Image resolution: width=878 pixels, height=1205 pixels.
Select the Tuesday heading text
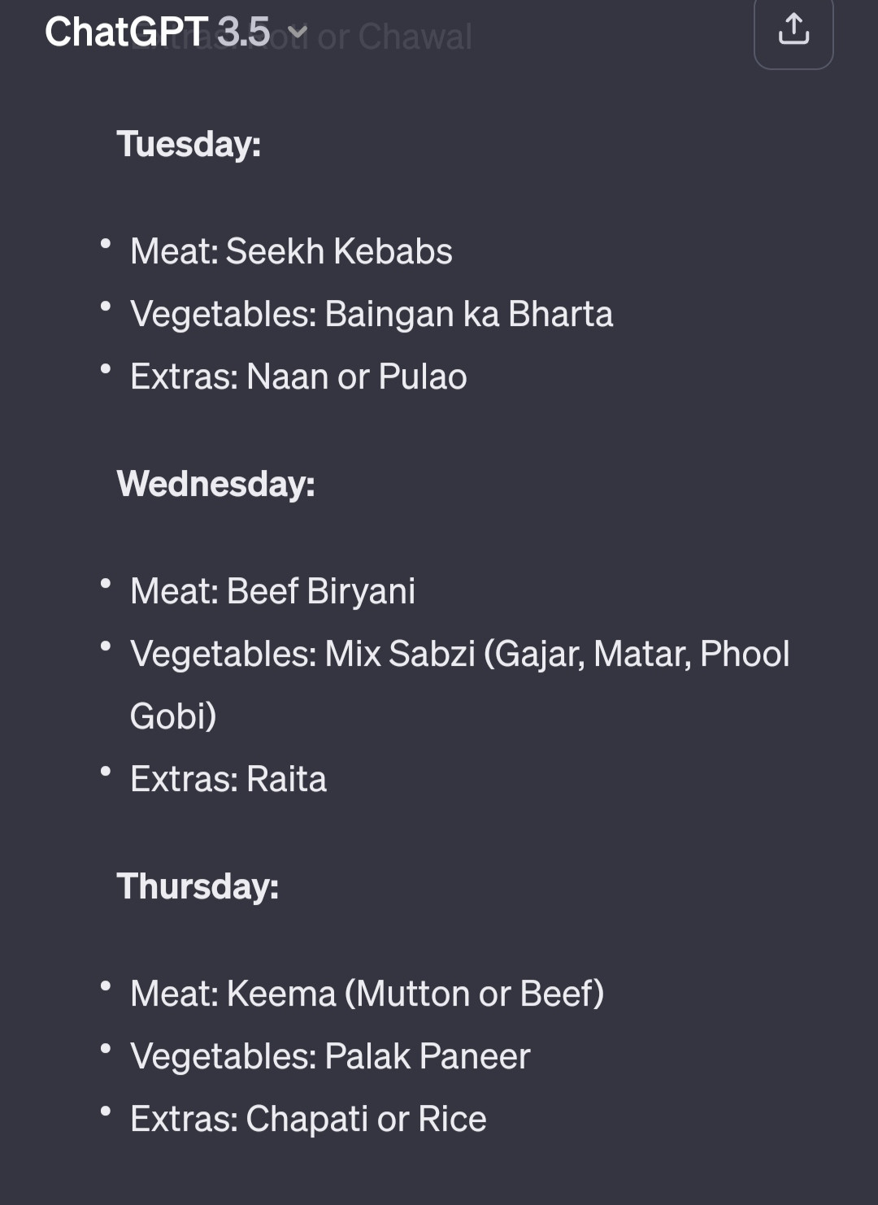click(189, 144)
